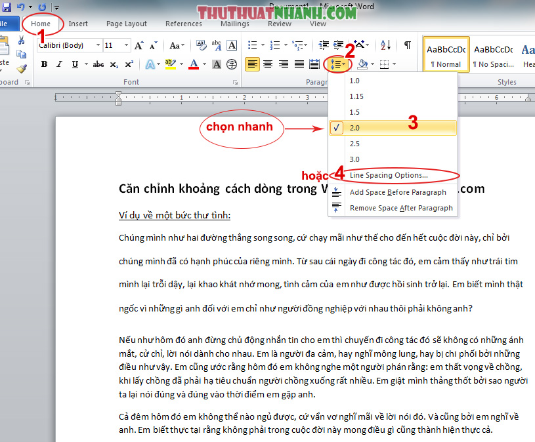Switch to the Insert tab
The width and height of the screenshot is (535, 442).
[x=78, y=24]
